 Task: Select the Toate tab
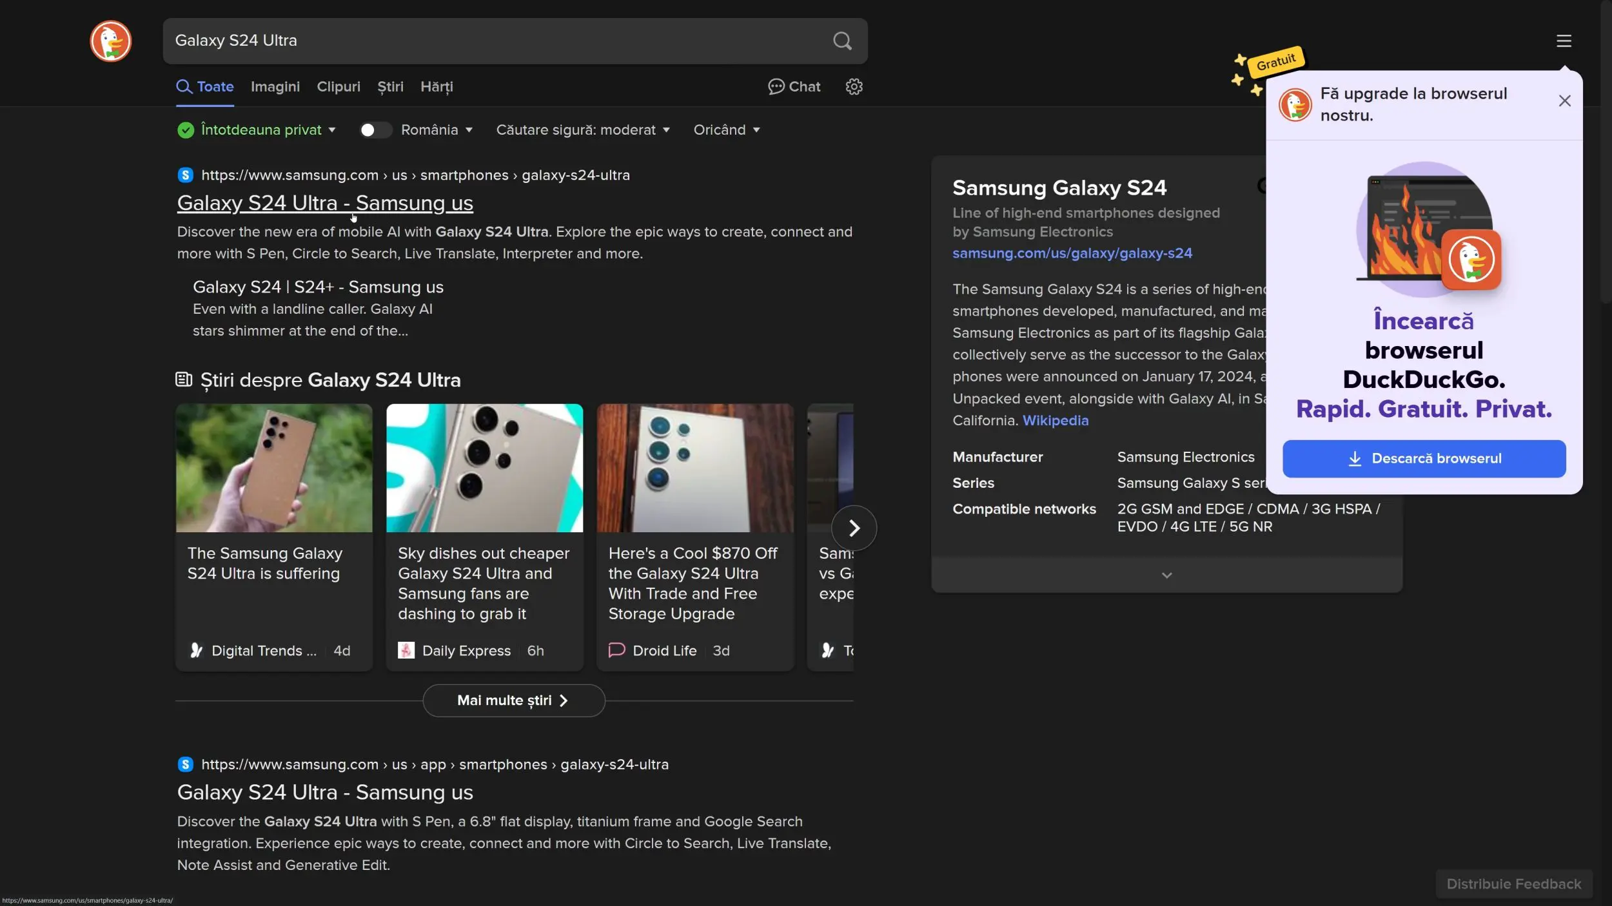click(x=205, y=87)
